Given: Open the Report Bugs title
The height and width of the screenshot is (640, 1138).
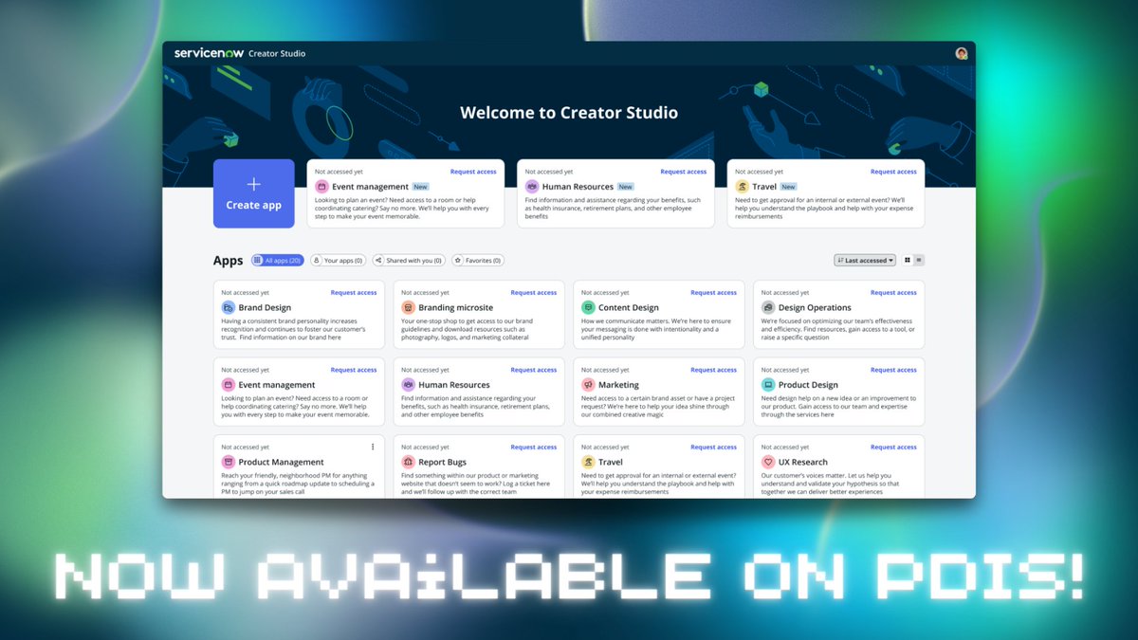Looking at the screenshot, I should point(442,462).
